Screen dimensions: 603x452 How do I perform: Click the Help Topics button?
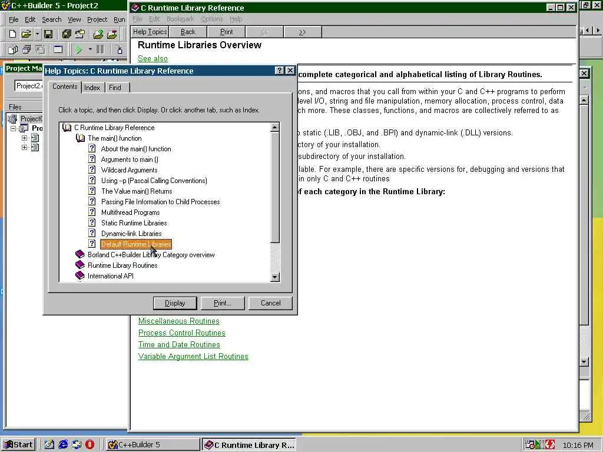(x=150, y=32)
